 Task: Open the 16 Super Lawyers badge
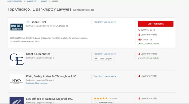(x=103, y=59)
